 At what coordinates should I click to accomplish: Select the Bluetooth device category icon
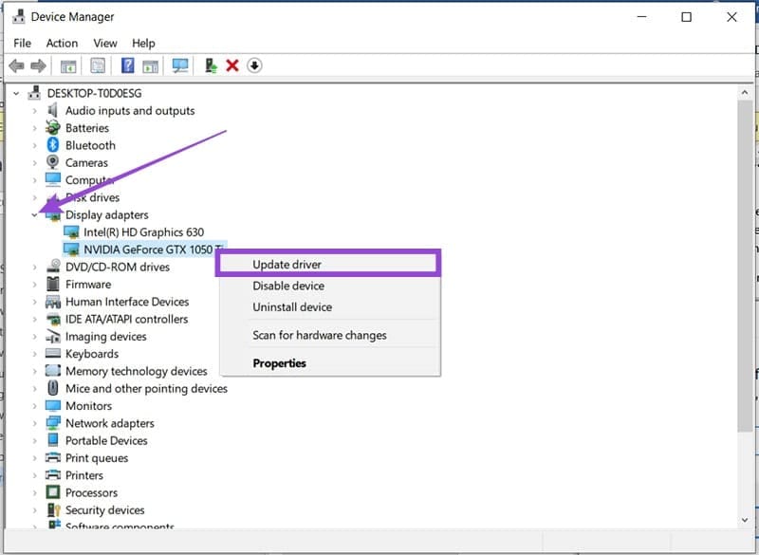pos(54,145)
